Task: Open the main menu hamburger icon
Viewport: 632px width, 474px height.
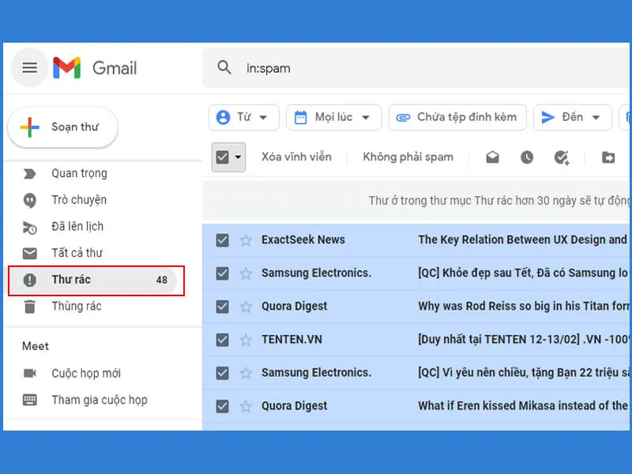Action: 29,68
